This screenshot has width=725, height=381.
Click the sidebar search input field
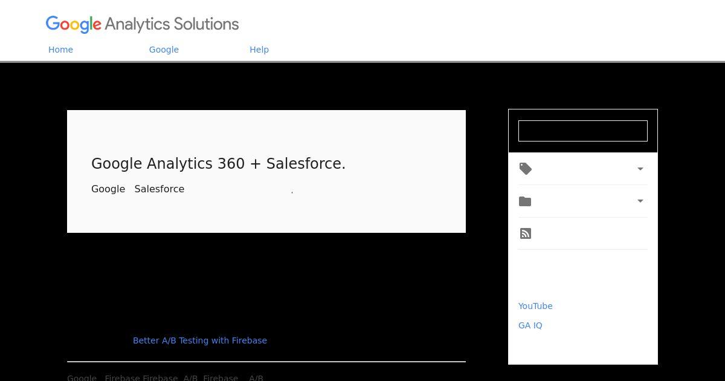click(583, 131)
